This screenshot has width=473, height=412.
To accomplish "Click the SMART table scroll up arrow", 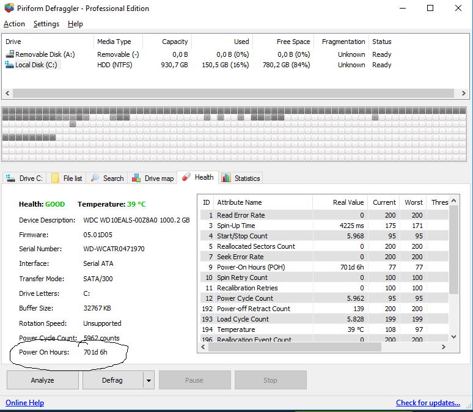I will 453,200.
